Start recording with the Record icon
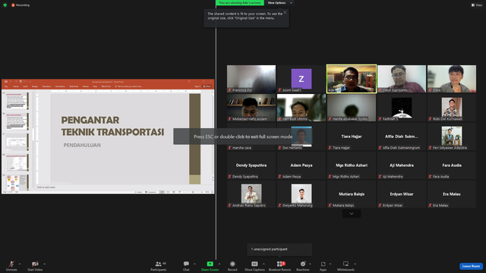The width and height of the screenshot is (486, 273). 232,265
